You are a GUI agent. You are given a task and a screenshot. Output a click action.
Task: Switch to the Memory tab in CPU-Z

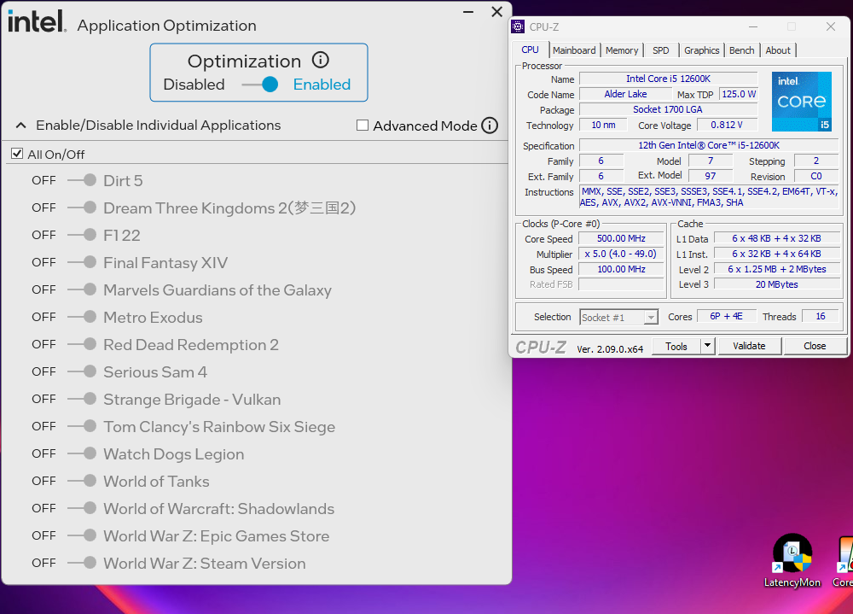coord(622,50)
